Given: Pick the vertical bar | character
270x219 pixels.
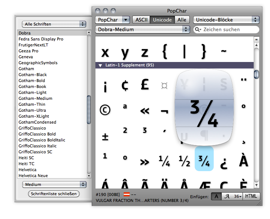Looking at the screenshot, I should tap(185, 51).
